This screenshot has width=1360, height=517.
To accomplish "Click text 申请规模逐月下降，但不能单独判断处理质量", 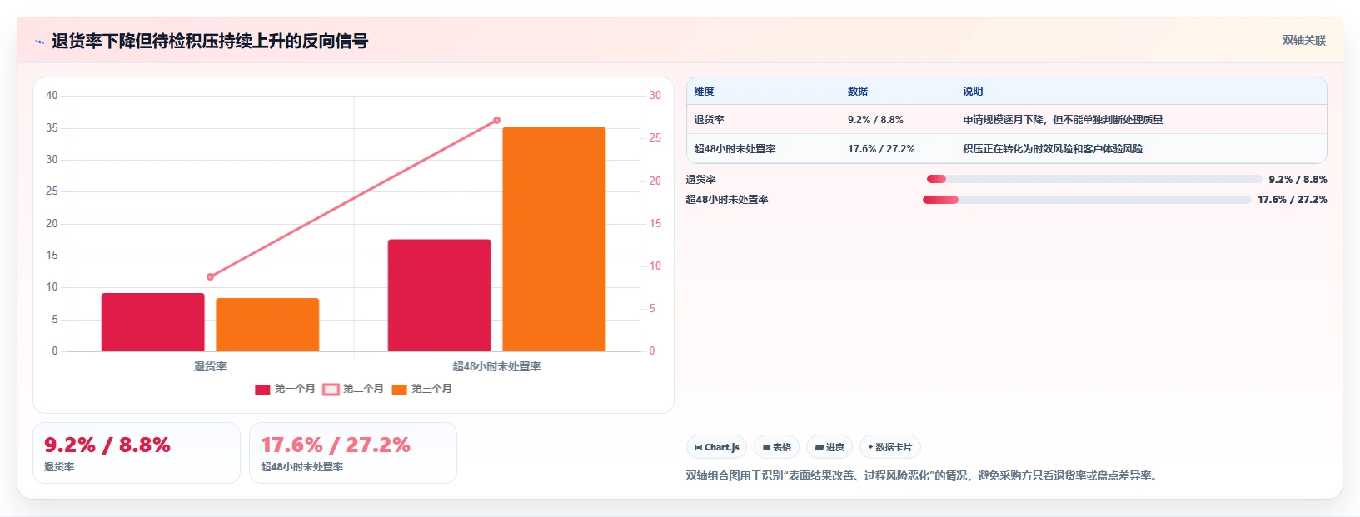I will [1063, 120].
